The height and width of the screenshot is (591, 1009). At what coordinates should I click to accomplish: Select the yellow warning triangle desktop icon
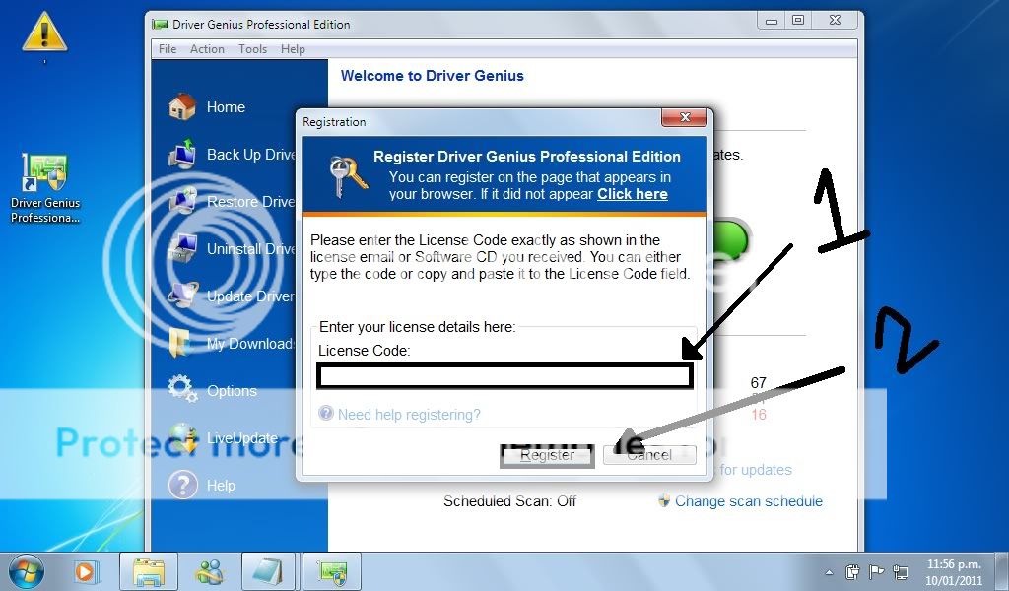[44, 32]
